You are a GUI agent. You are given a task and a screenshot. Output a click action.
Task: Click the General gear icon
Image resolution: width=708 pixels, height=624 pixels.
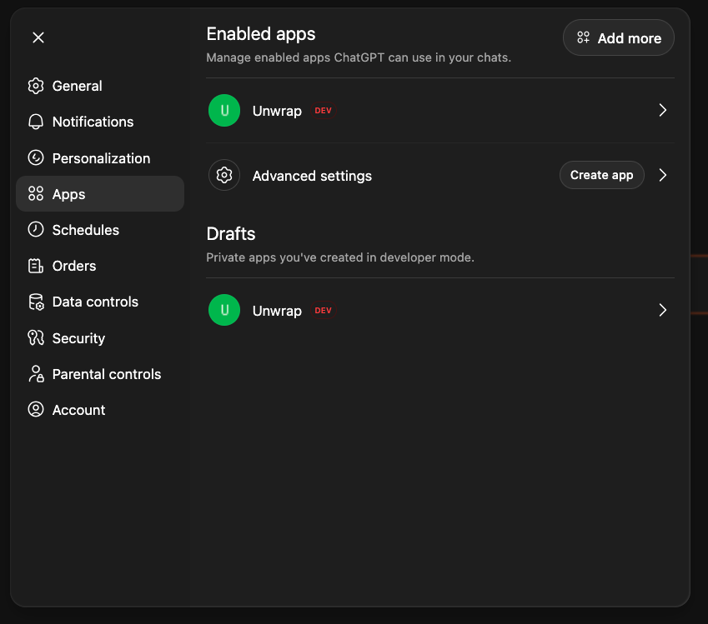36,86
